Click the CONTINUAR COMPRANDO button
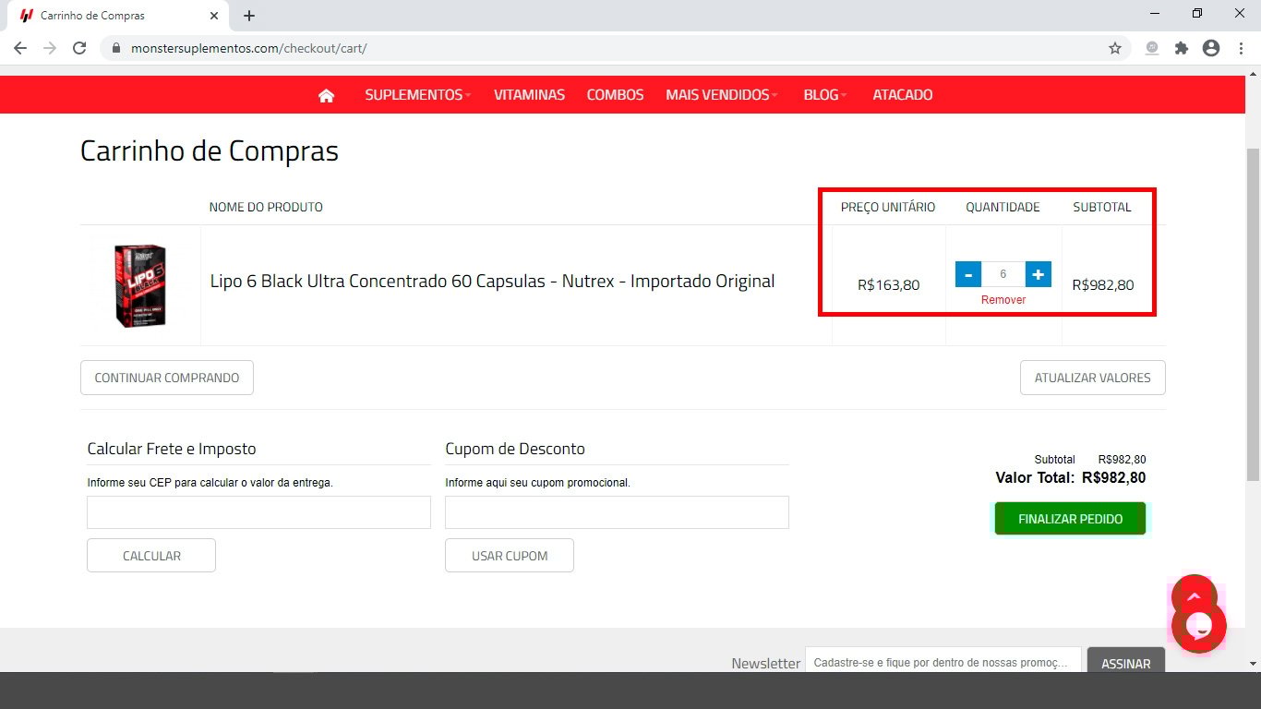 tap(167, 378)
